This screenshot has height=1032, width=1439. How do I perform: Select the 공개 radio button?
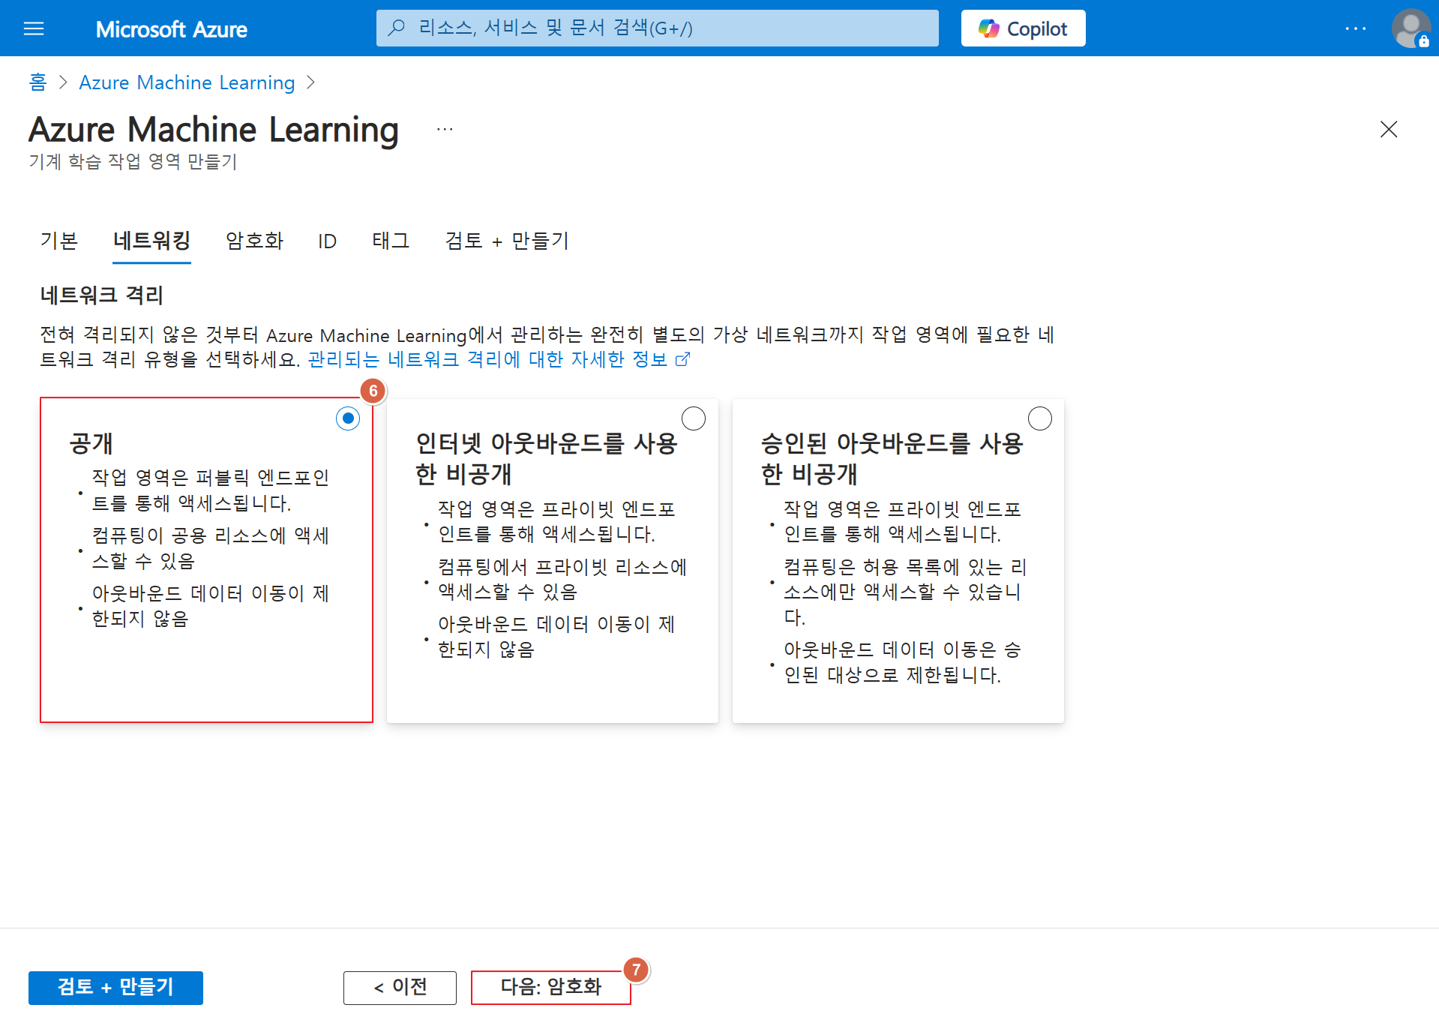tap(348, 418)
